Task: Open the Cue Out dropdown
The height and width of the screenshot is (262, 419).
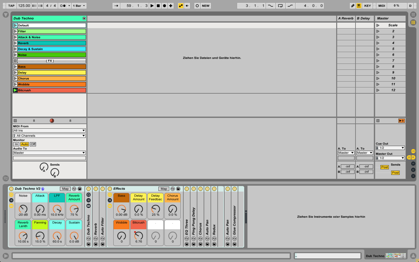Action: coord(390,148)
